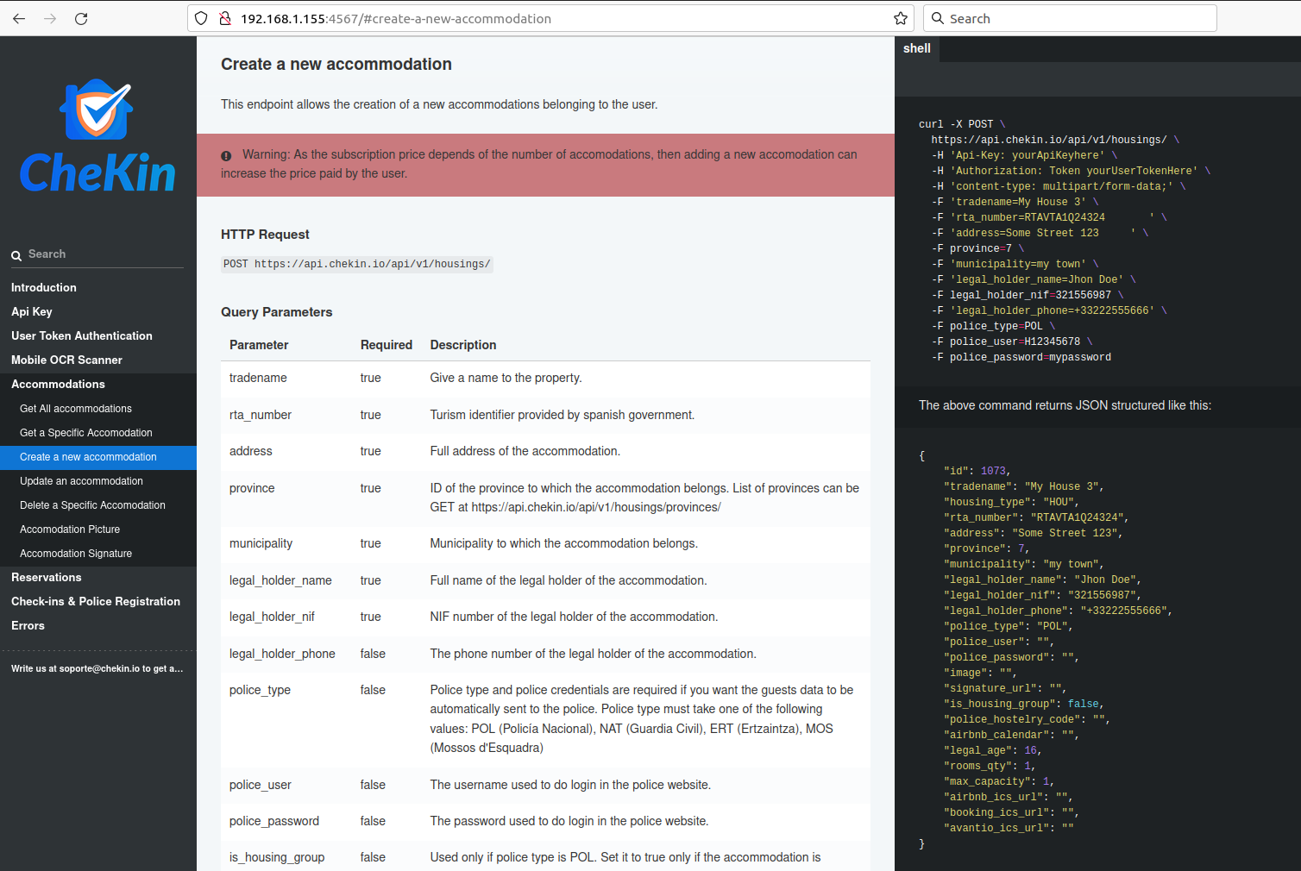1301x871 pixels.
Task: Bookmark this page with star icon
Action: [x=901, y=18]
